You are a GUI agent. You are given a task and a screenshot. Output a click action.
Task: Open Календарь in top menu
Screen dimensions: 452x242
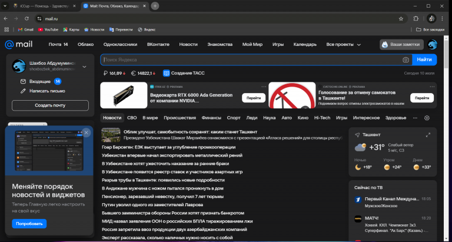coord(305,44)
